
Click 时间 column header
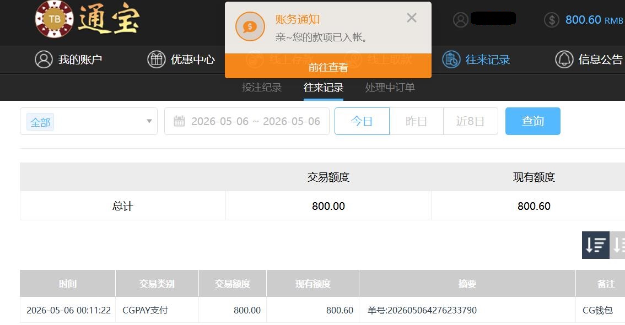pos(68,284)
